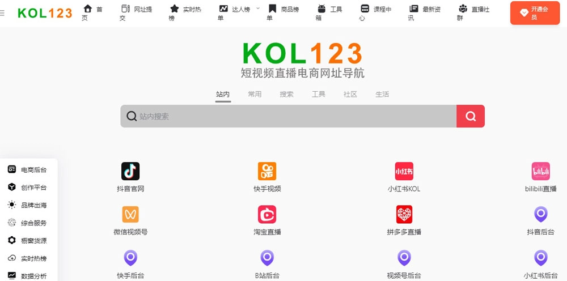The height and width of the screenshot is (281, 567).
Task: Open the 小红书KOL red icon
Action: [404, 171]
